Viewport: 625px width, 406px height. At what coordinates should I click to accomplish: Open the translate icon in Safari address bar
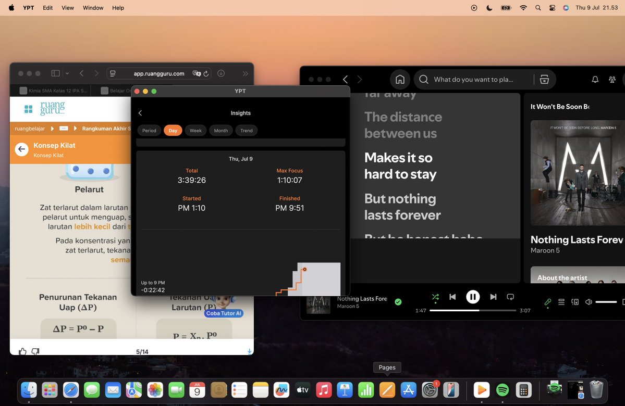coord(197,73)
